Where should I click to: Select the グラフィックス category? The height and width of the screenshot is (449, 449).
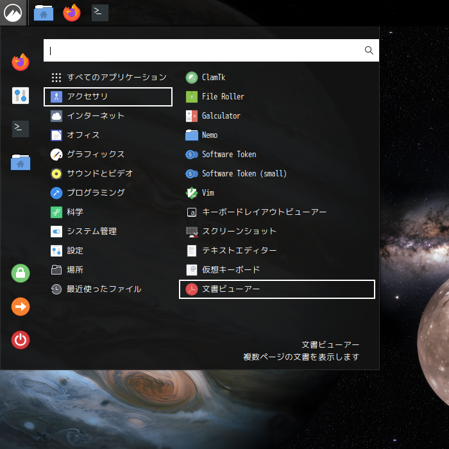pos(95,155)
